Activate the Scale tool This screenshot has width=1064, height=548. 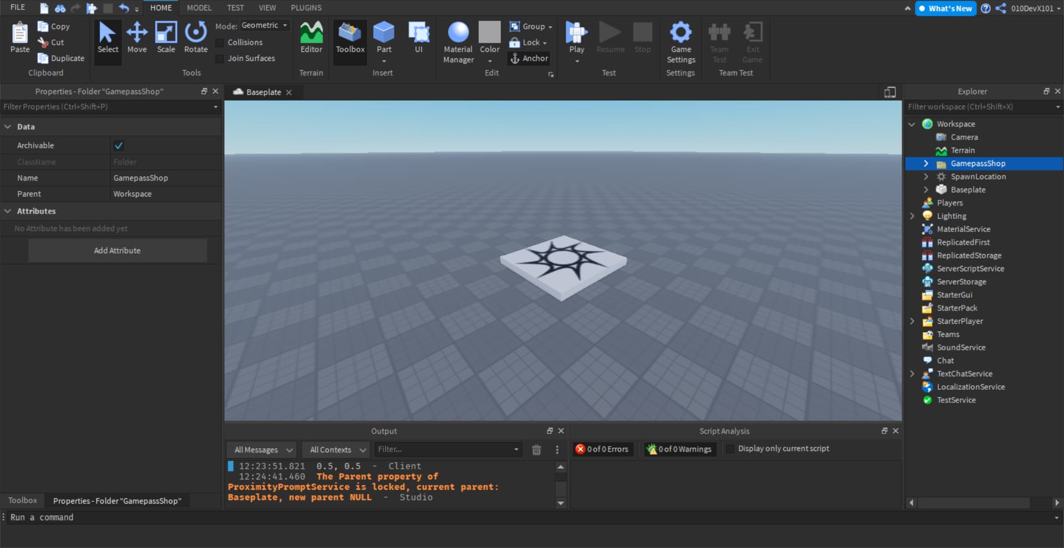coord(166,38)
